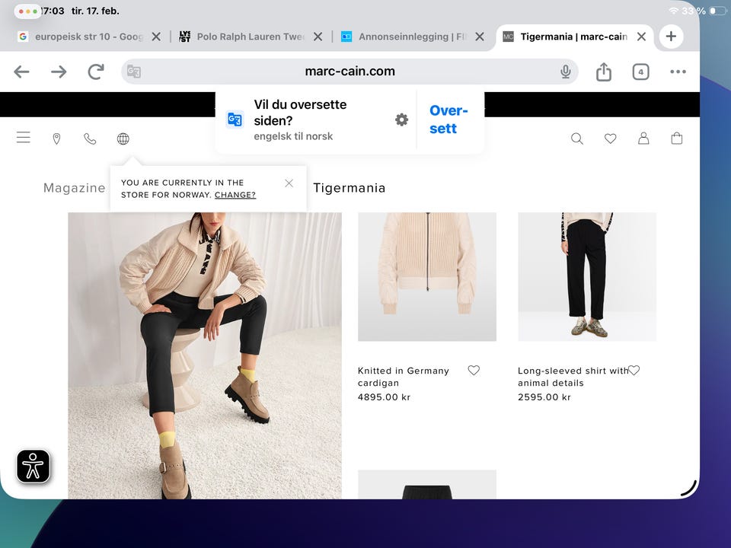
Task: Open a new tab with plus button
Action: [x=671, y=37]
